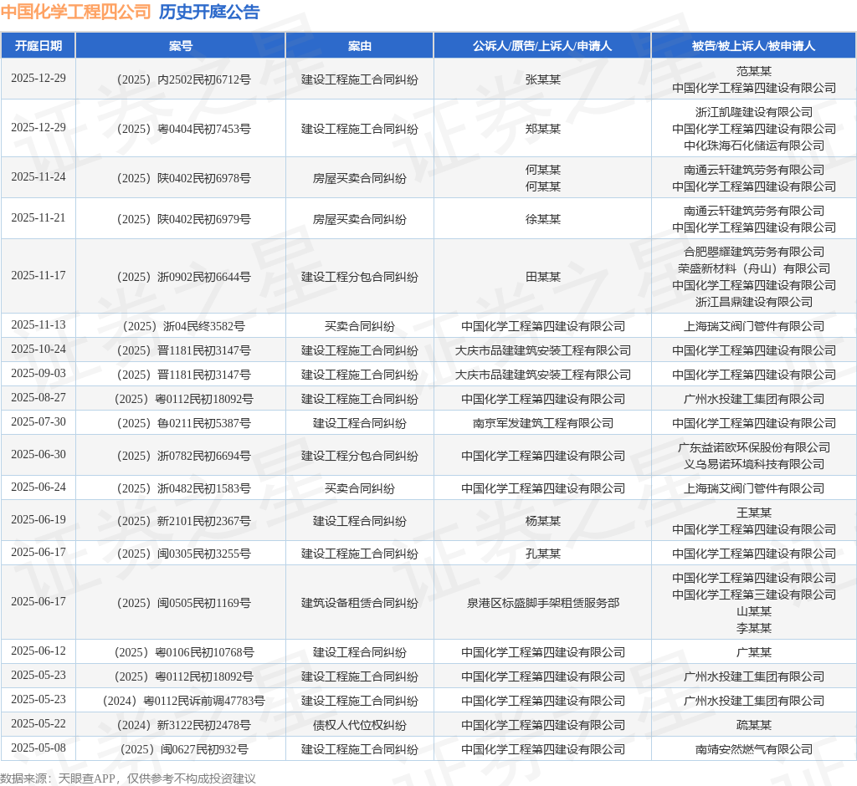857x786 pixels.
Task: Click defendant 广东益诺欧环保股份有限公司
Action: coord(754,447)
